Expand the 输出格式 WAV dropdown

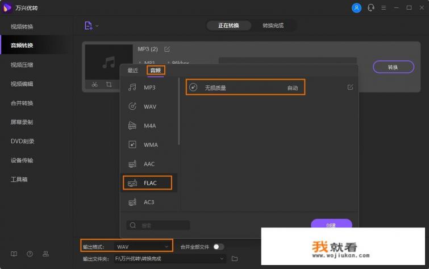(x=166, y=247)
